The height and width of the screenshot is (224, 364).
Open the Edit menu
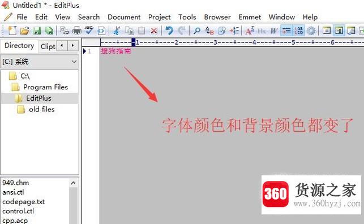point(41,17)
